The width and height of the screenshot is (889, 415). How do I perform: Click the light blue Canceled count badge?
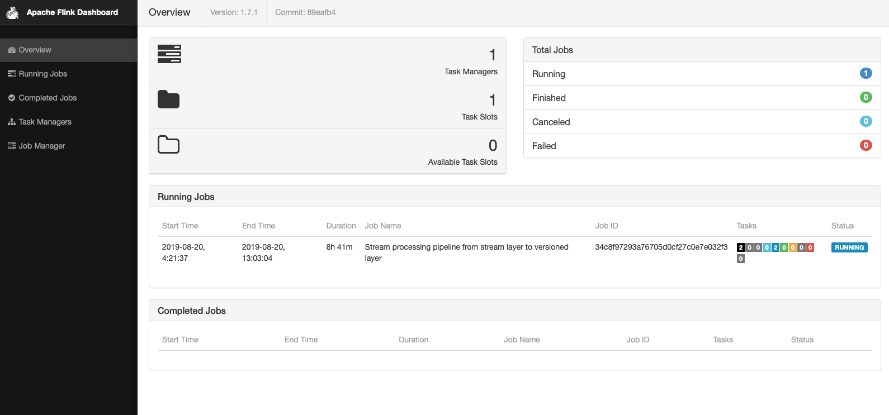coord(866,121)
